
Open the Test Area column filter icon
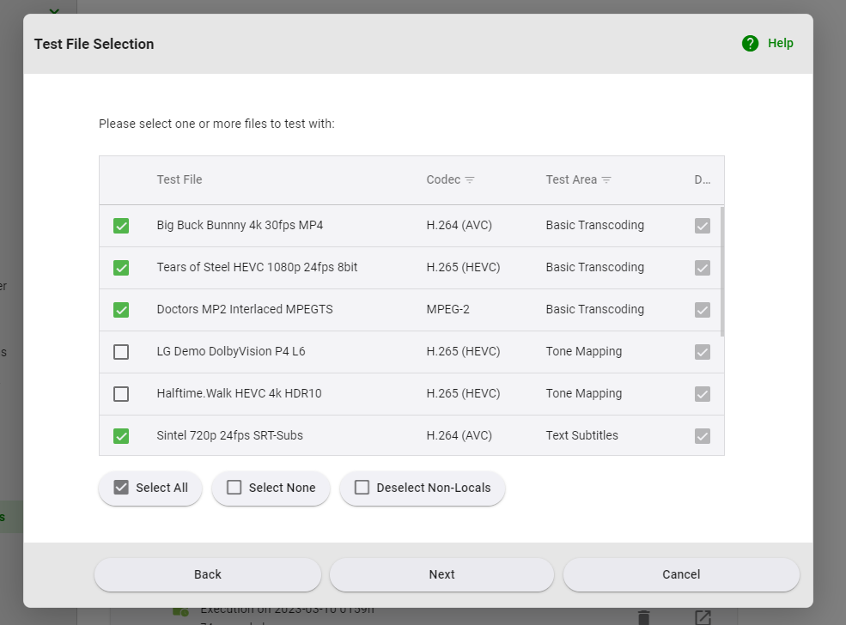(606, 180)
